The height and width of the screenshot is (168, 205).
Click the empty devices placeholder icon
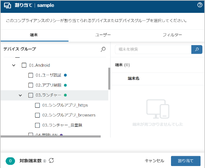coord(158,109)
